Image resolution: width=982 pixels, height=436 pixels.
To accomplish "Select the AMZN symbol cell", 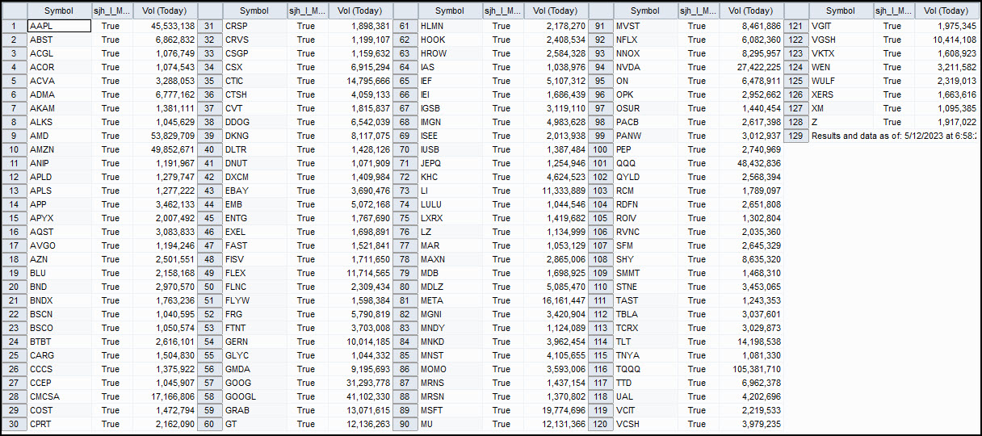I will point(59,149).
